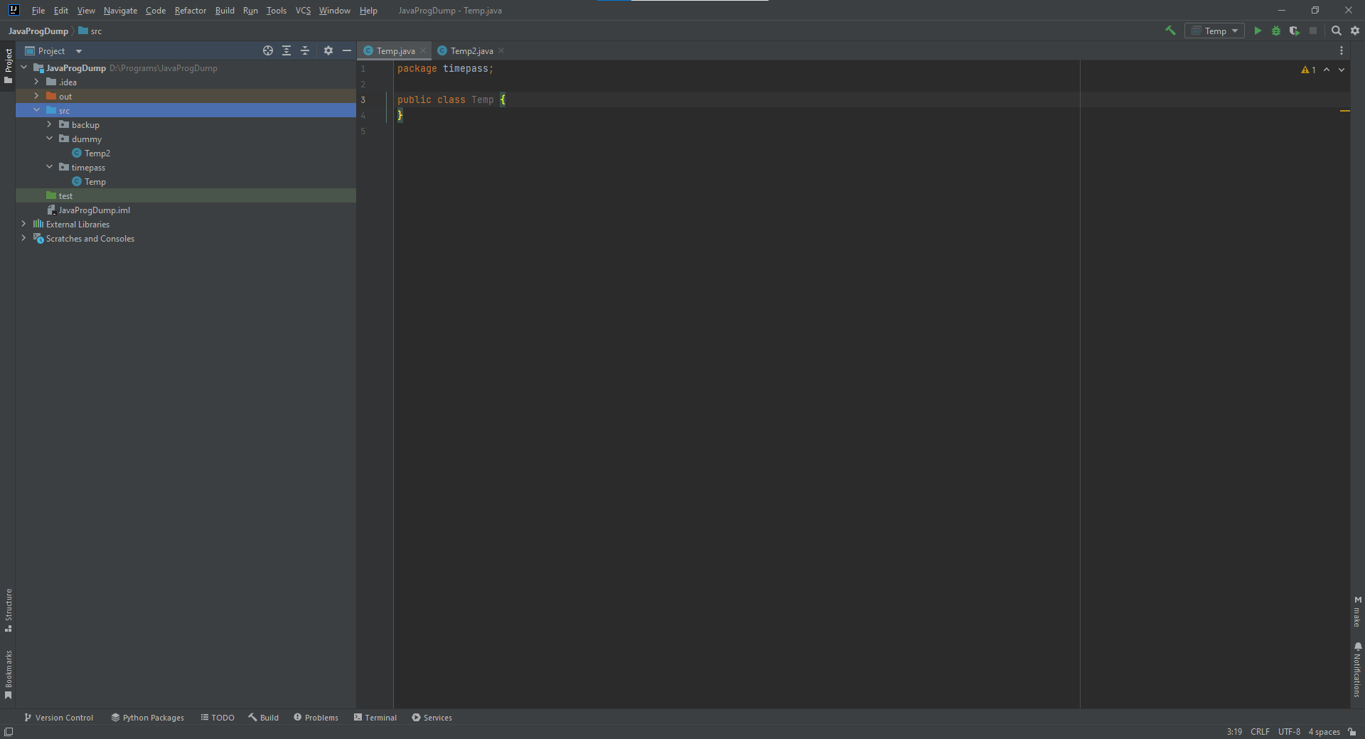
Task: Open editor tabs more options menu
Action: click(x=1342, y=50)
